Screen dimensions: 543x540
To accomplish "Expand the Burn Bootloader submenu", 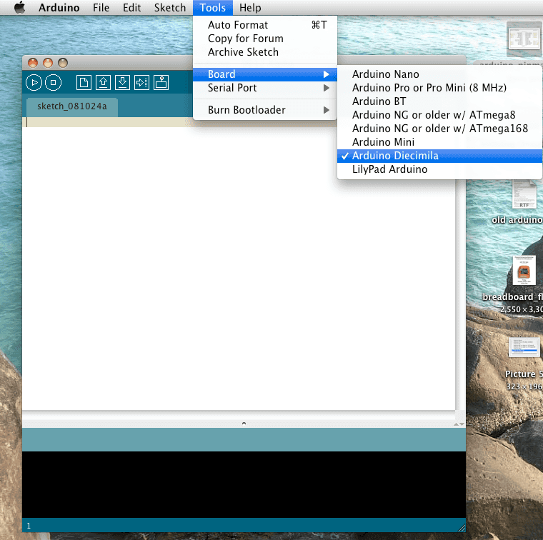I will coord(246,110).
